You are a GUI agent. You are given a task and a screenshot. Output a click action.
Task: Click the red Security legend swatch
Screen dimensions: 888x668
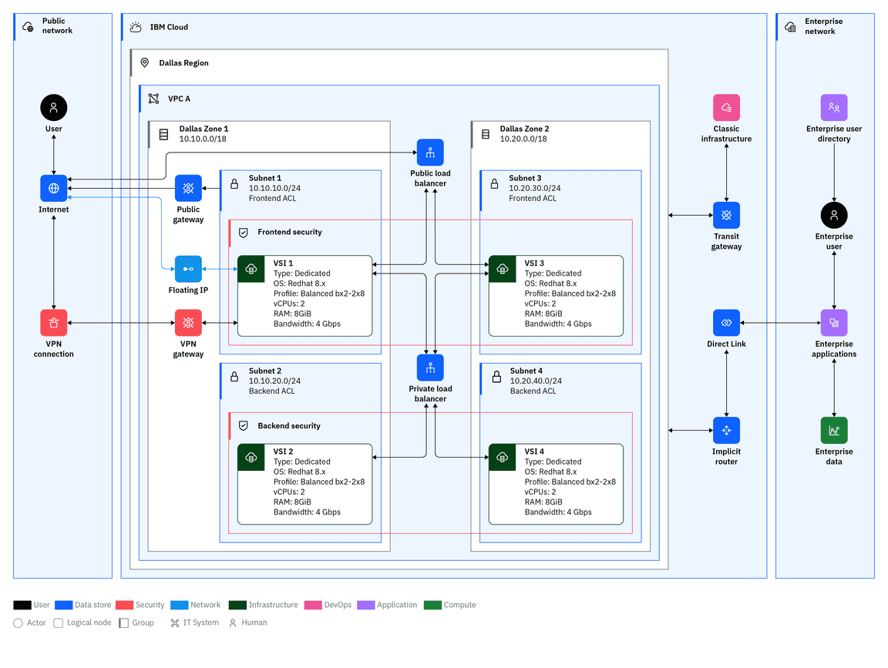(125, 605)
